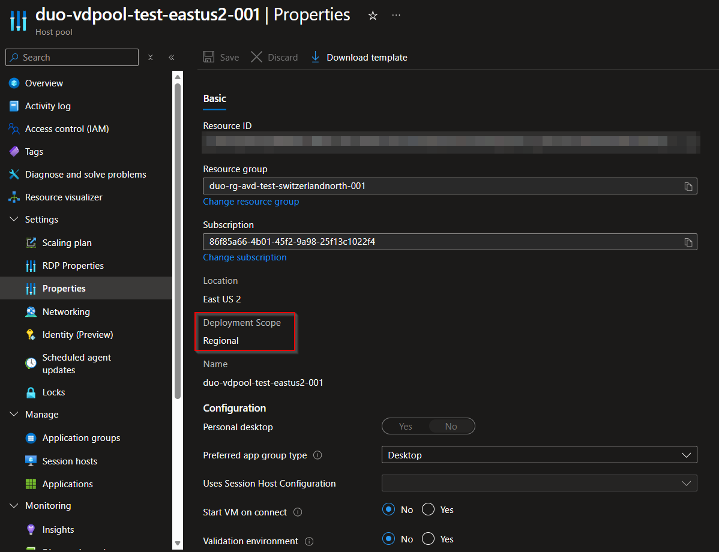Click the Change subscription link
719x552 pixels.
point(245,257)
